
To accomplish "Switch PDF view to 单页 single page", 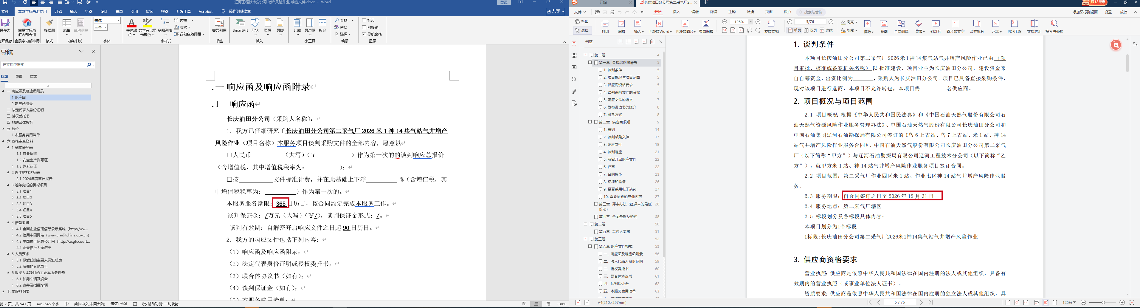I will (x=794, y=30).
